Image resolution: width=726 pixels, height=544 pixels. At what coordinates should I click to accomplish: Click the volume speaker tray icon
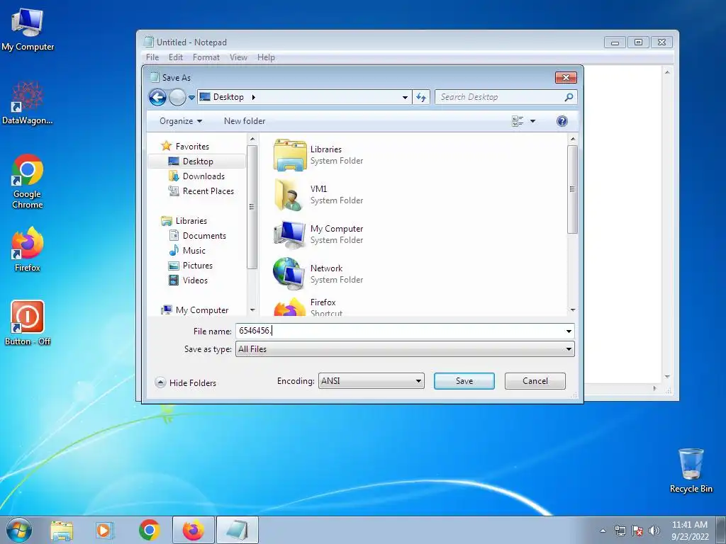click(x=654, y=531)
